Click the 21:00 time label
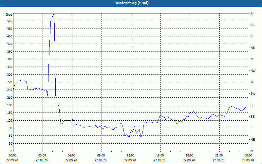The image size is (262, 164). pyautogui.click(x=219, y=155)
